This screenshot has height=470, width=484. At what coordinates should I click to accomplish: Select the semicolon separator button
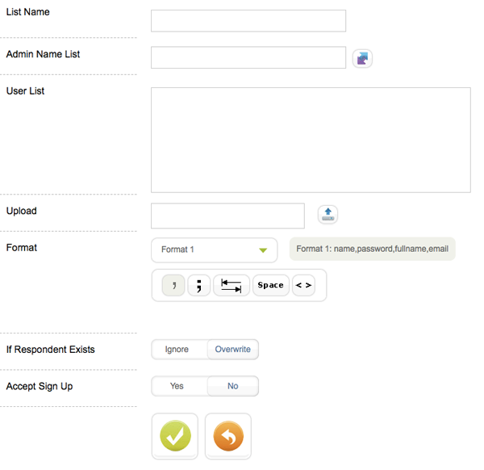point(198,285)
